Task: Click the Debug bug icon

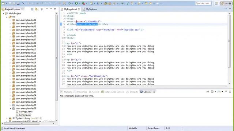Action: point(69,3)
